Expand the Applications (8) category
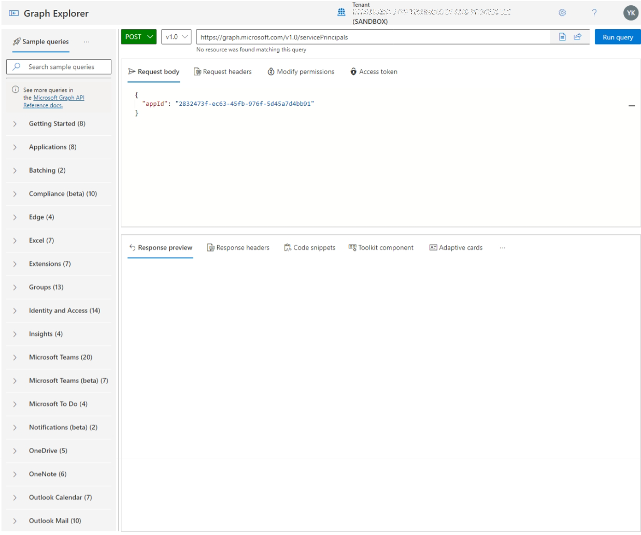Image resolution: width=641 pixels, height=535 pixels. pos(59,147)
